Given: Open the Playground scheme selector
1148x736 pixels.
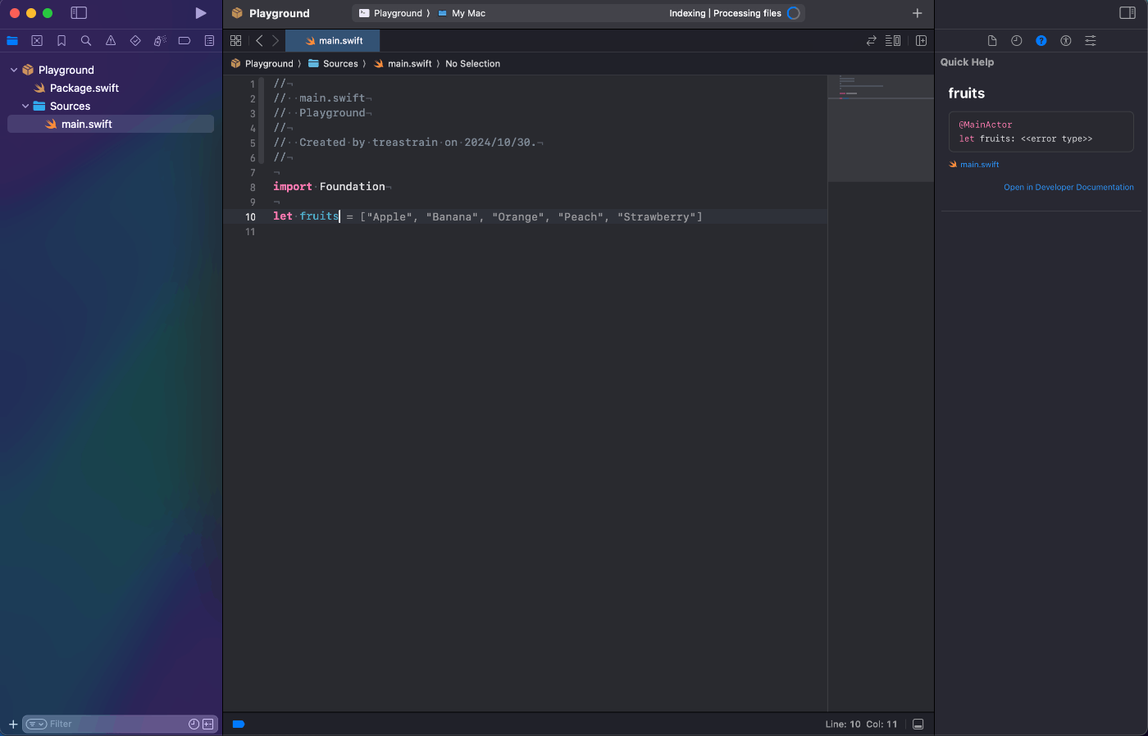Looking at the screenshot, I should [x=394, y=13].
